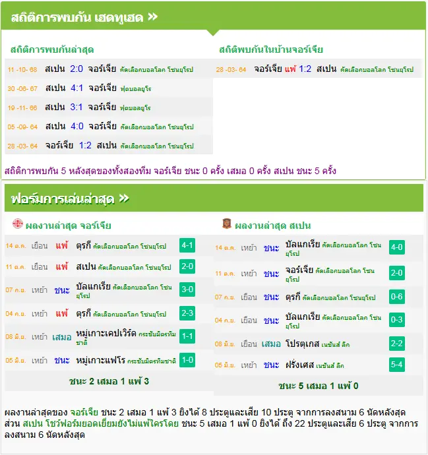
Task: Click the ผลงานล่าสุด สเปน heading
Action: 273,226
